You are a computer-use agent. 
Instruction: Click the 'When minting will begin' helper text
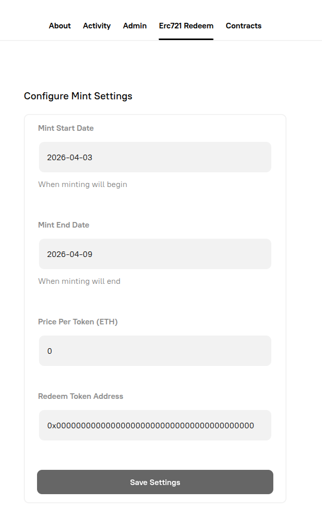tap(82, 184)
